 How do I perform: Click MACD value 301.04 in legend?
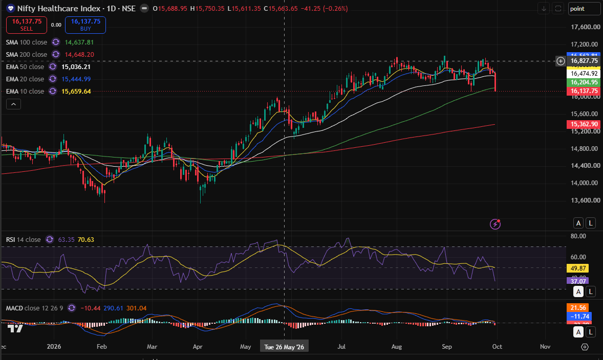(x=136, y=308)
